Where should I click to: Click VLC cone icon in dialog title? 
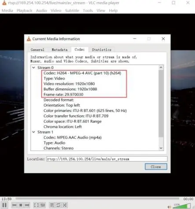point(29,39)
